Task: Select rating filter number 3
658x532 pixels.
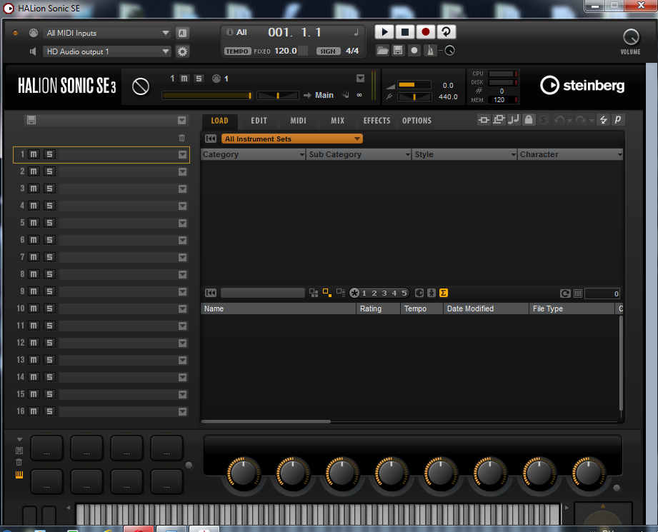Action: click(x=384, y=293)
